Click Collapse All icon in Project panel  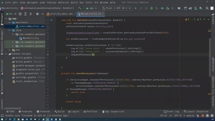click(31, 14)
